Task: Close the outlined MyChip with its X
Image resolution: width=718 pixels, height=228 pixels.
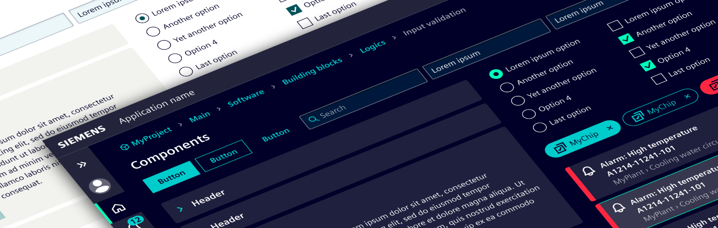Action: tap(687, 97)
